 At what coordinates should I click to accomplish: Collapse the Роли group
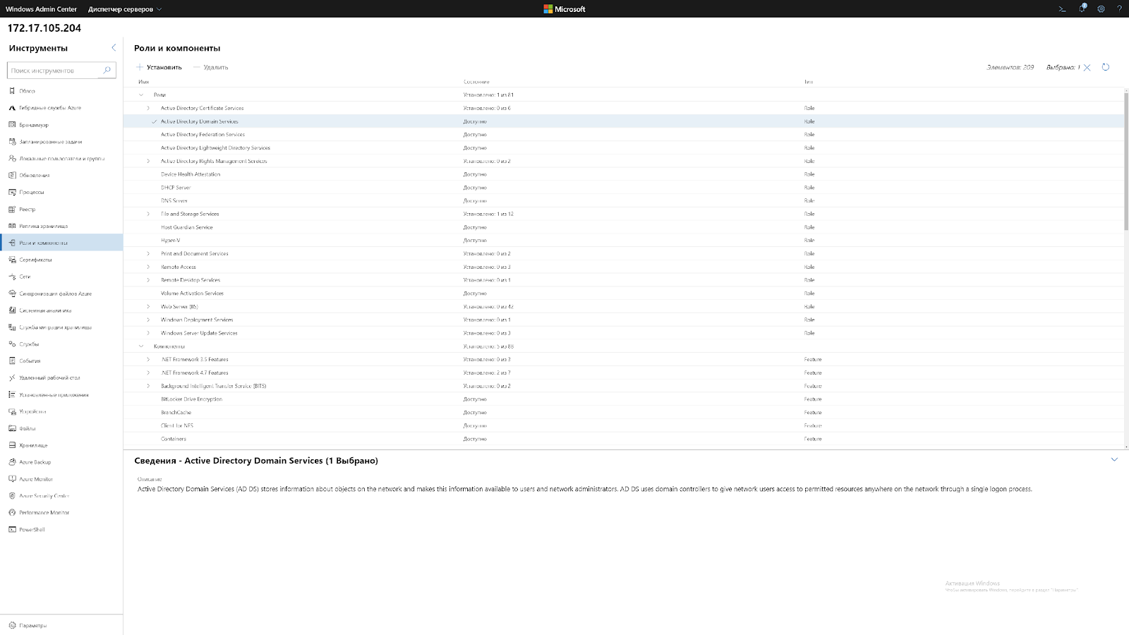click(141, 95)
